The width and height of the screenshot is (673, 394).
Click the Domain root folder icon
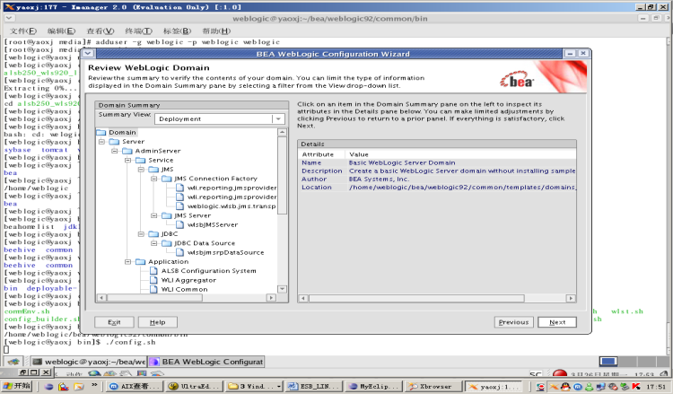pos(101,132)
